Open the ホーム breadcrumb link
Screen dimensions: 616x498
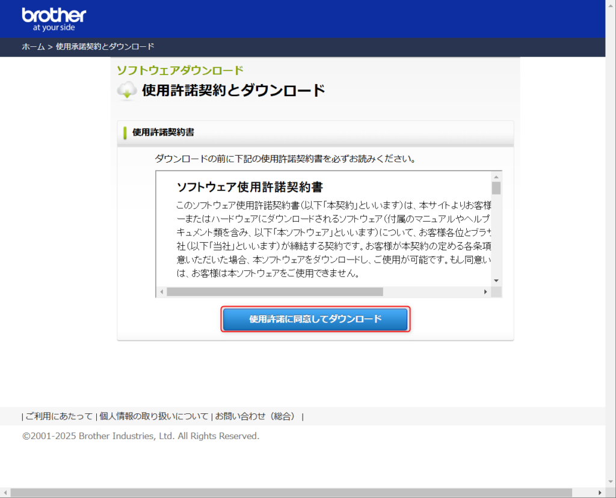[x=33, y=47]
